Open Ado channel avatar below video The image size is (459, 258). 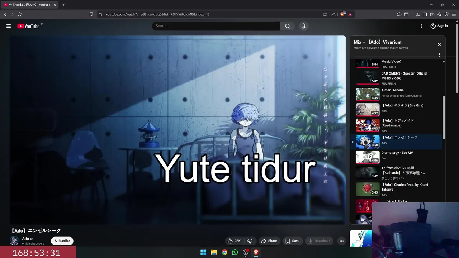[x=14, y=241]
